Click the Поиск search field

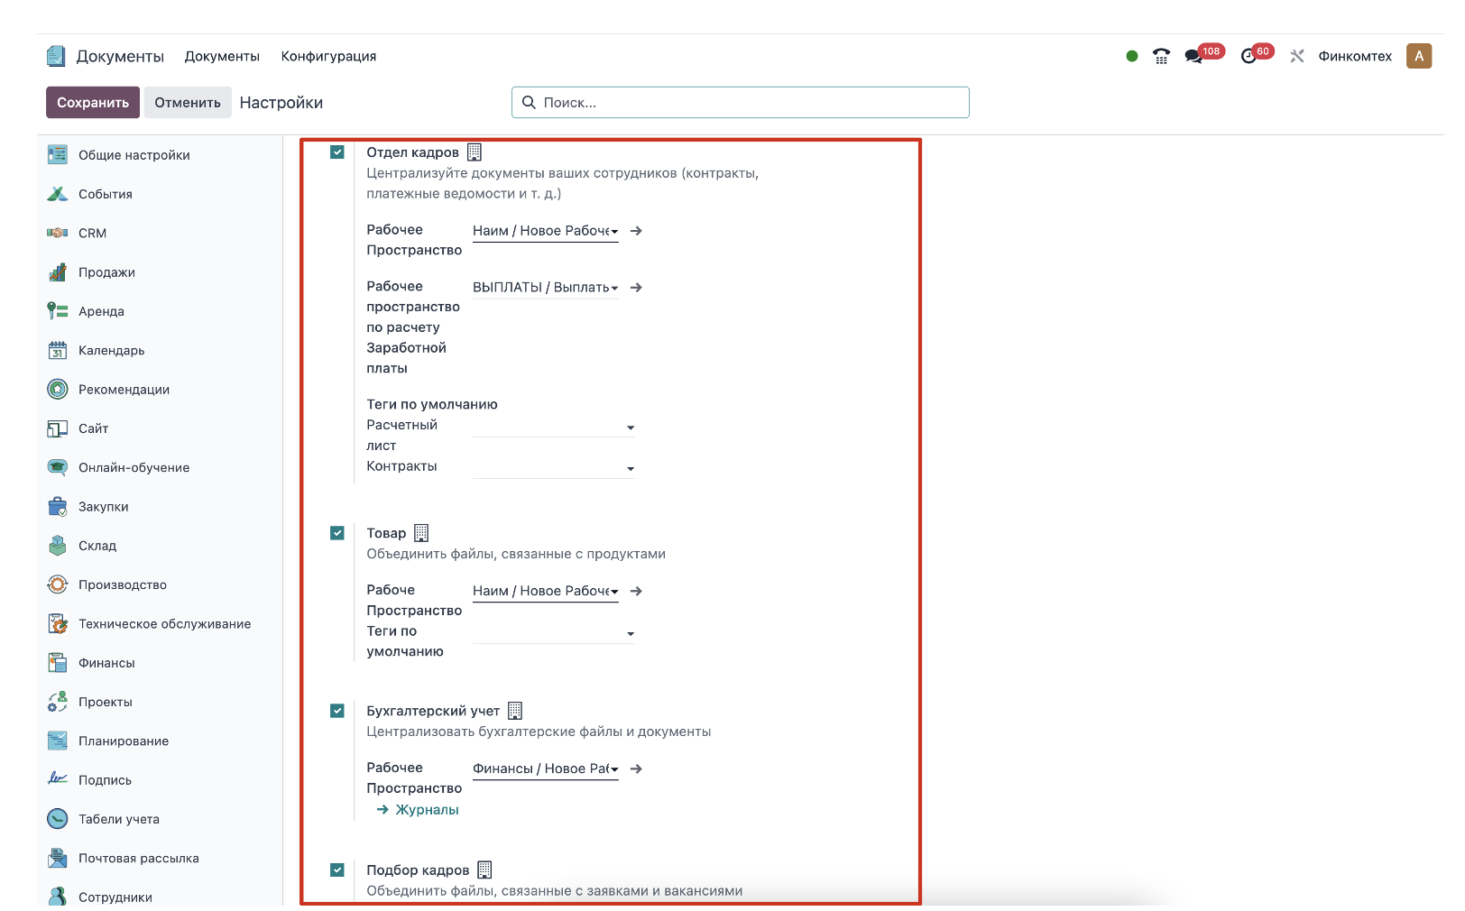(749, 103)
